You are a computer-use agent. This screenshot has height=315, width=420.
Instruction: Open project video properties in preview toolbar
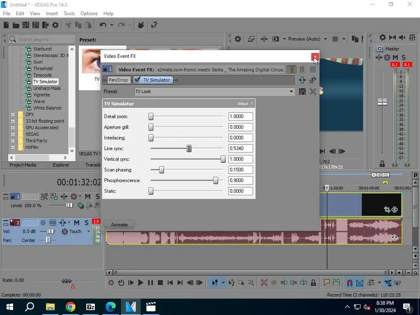pyautogui.click(x=237, y=39)
